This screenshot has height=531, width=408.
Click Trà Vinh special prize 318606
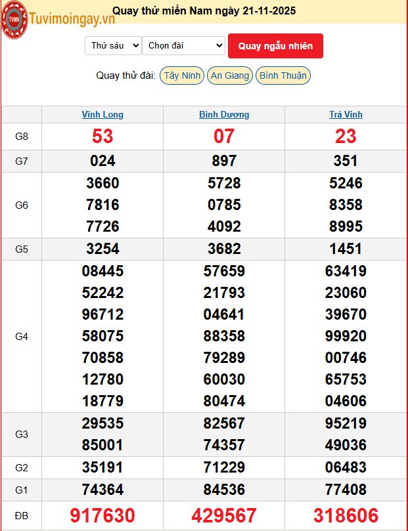(x=346, y=515)
